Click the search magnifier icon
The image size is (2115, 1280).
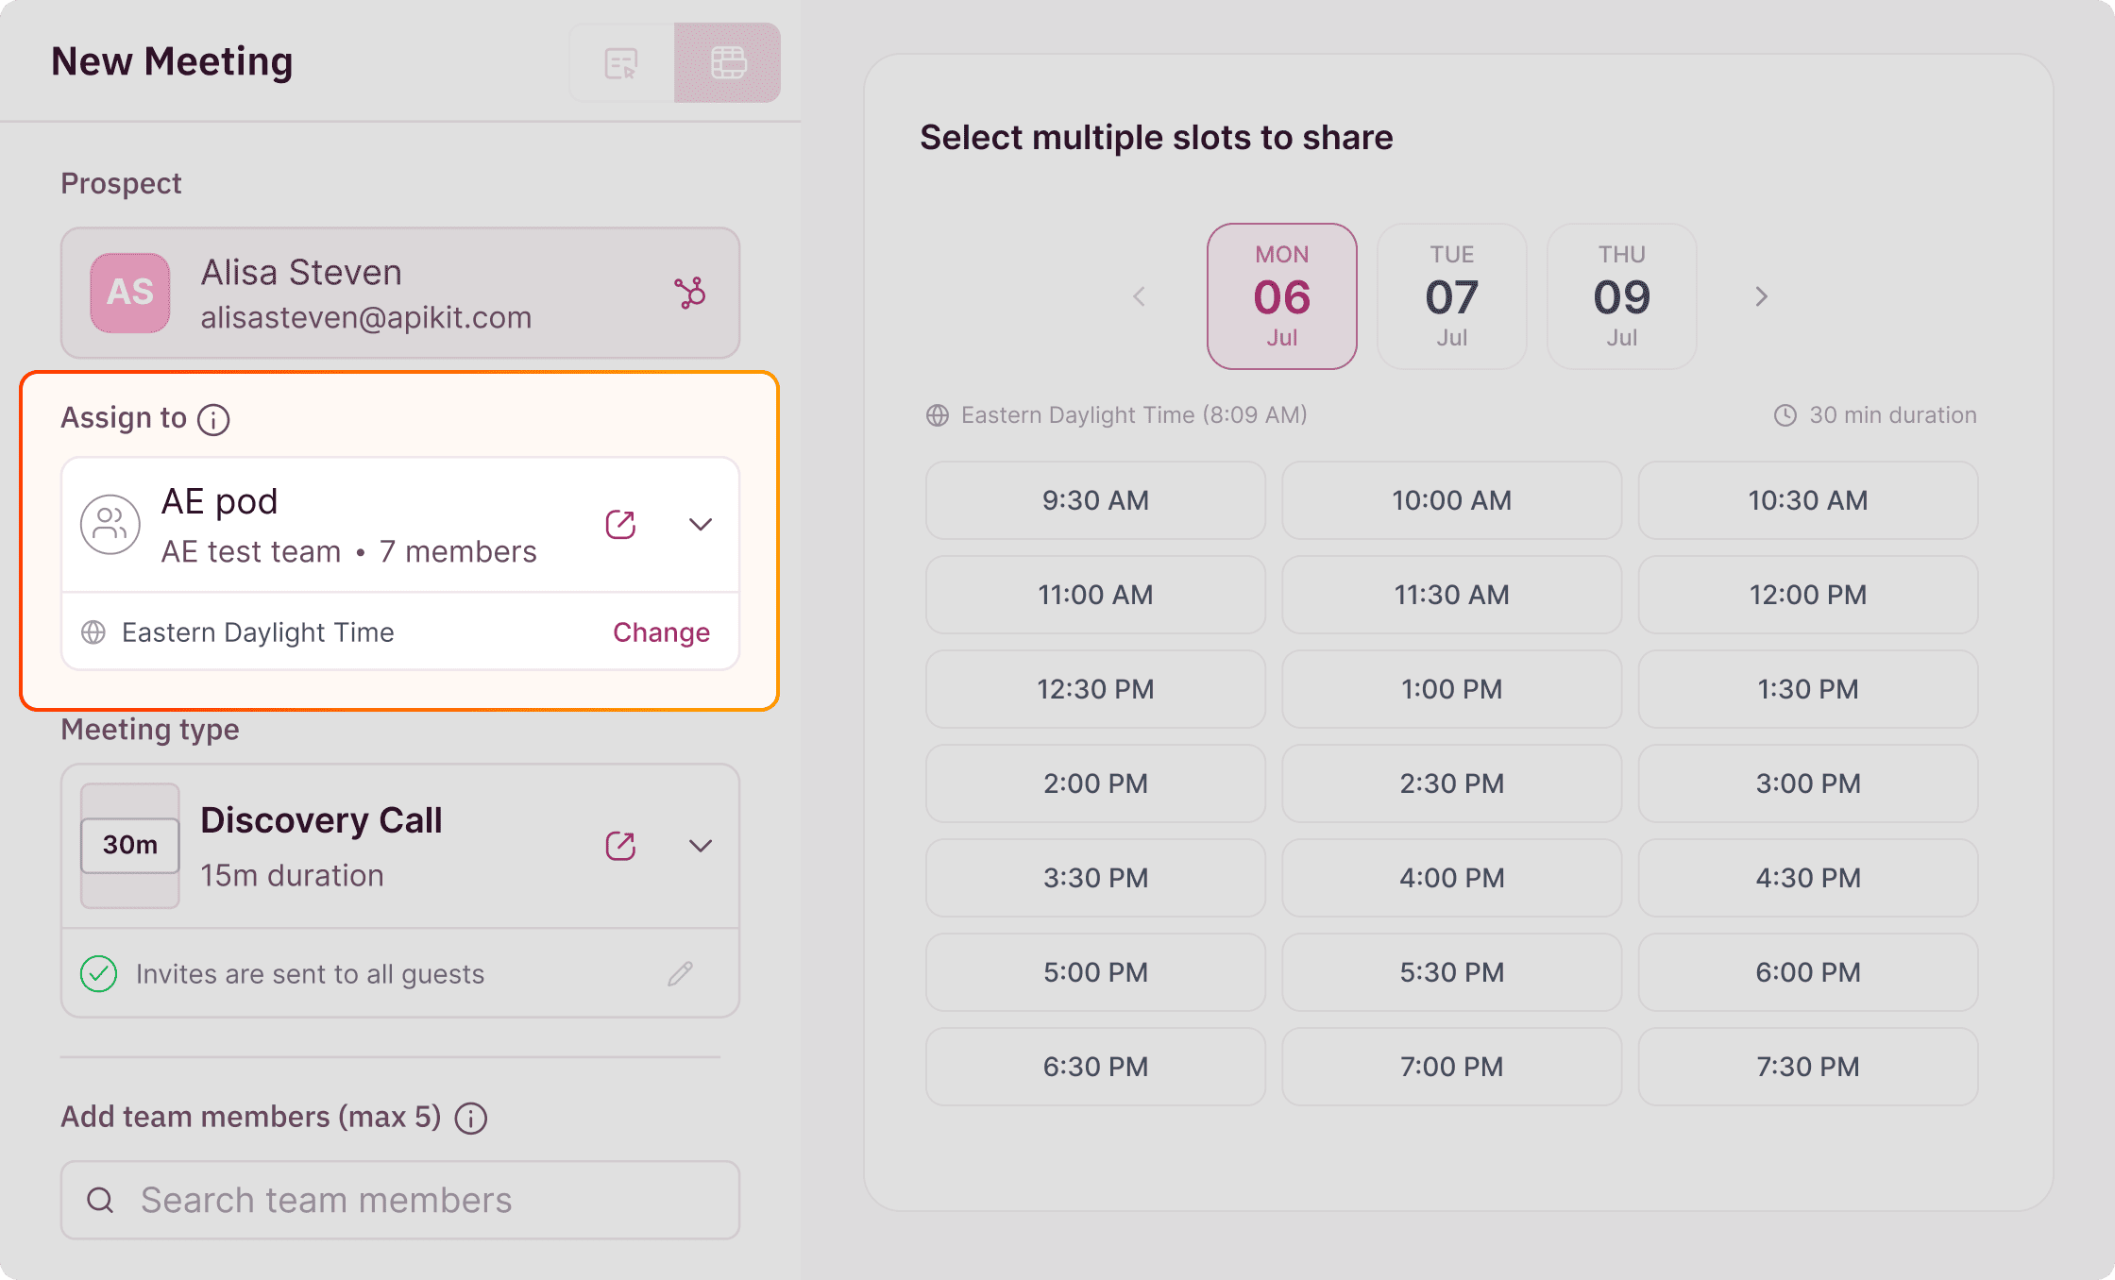click(x=100, y=1201)
